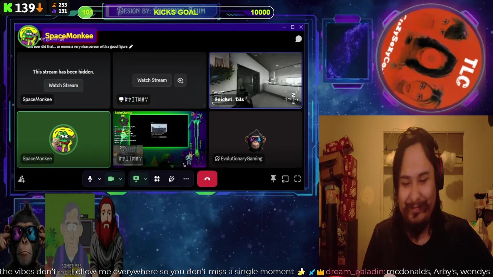493x277 pixels.
Task: Click the 10000 goal value
Action: click(x=260, y=12)
